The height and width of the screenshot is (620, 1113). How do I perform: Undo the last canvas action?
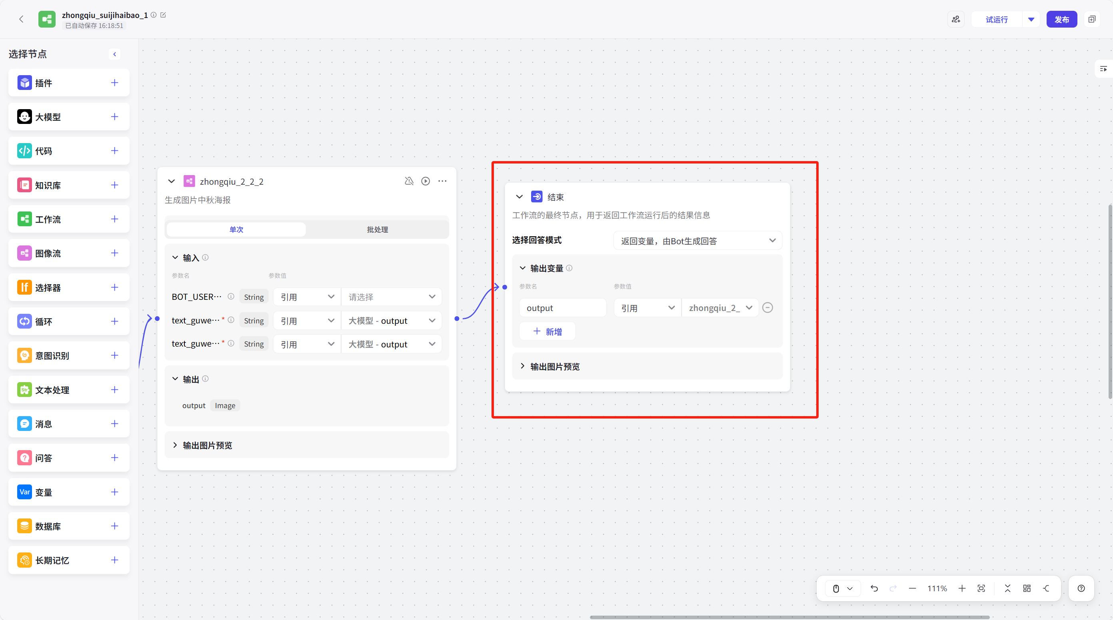[x=874, y=588]
